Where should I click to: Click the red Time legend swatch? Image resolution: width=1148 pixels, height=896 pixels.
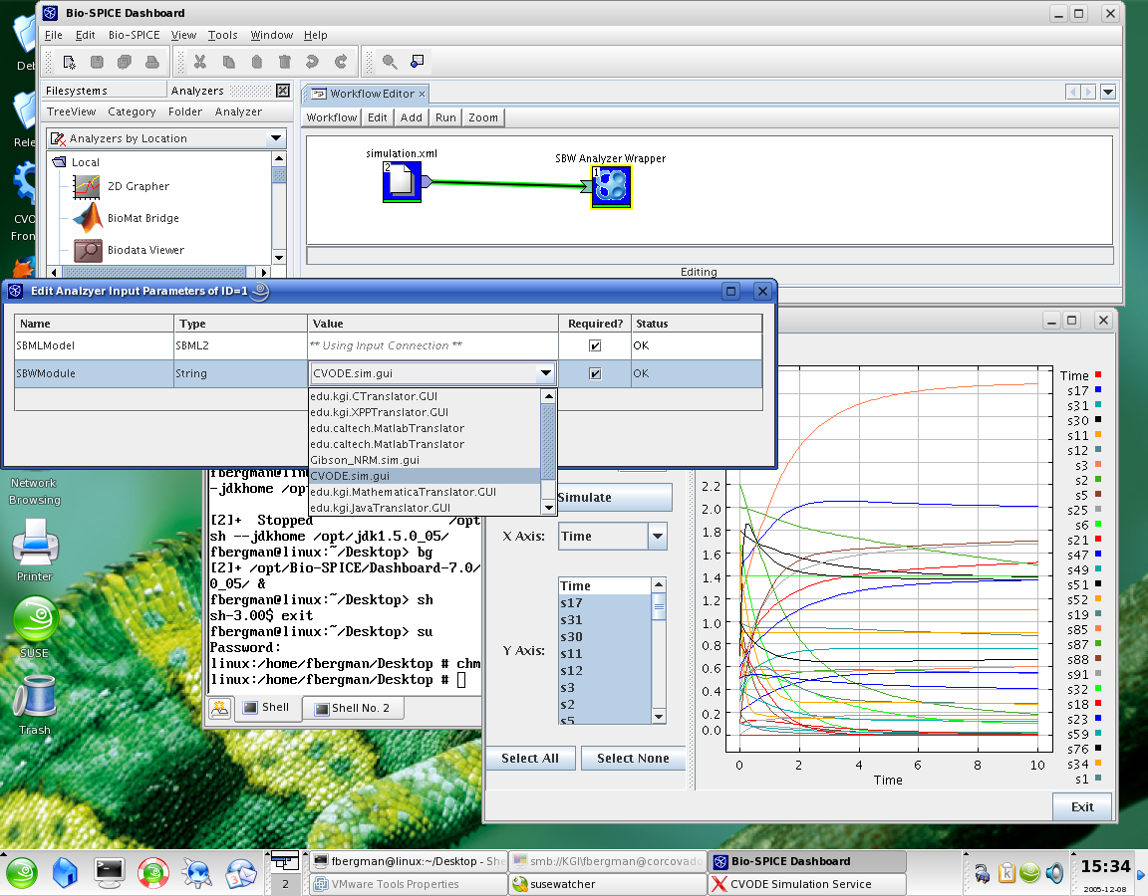(x=1098, y=376)
